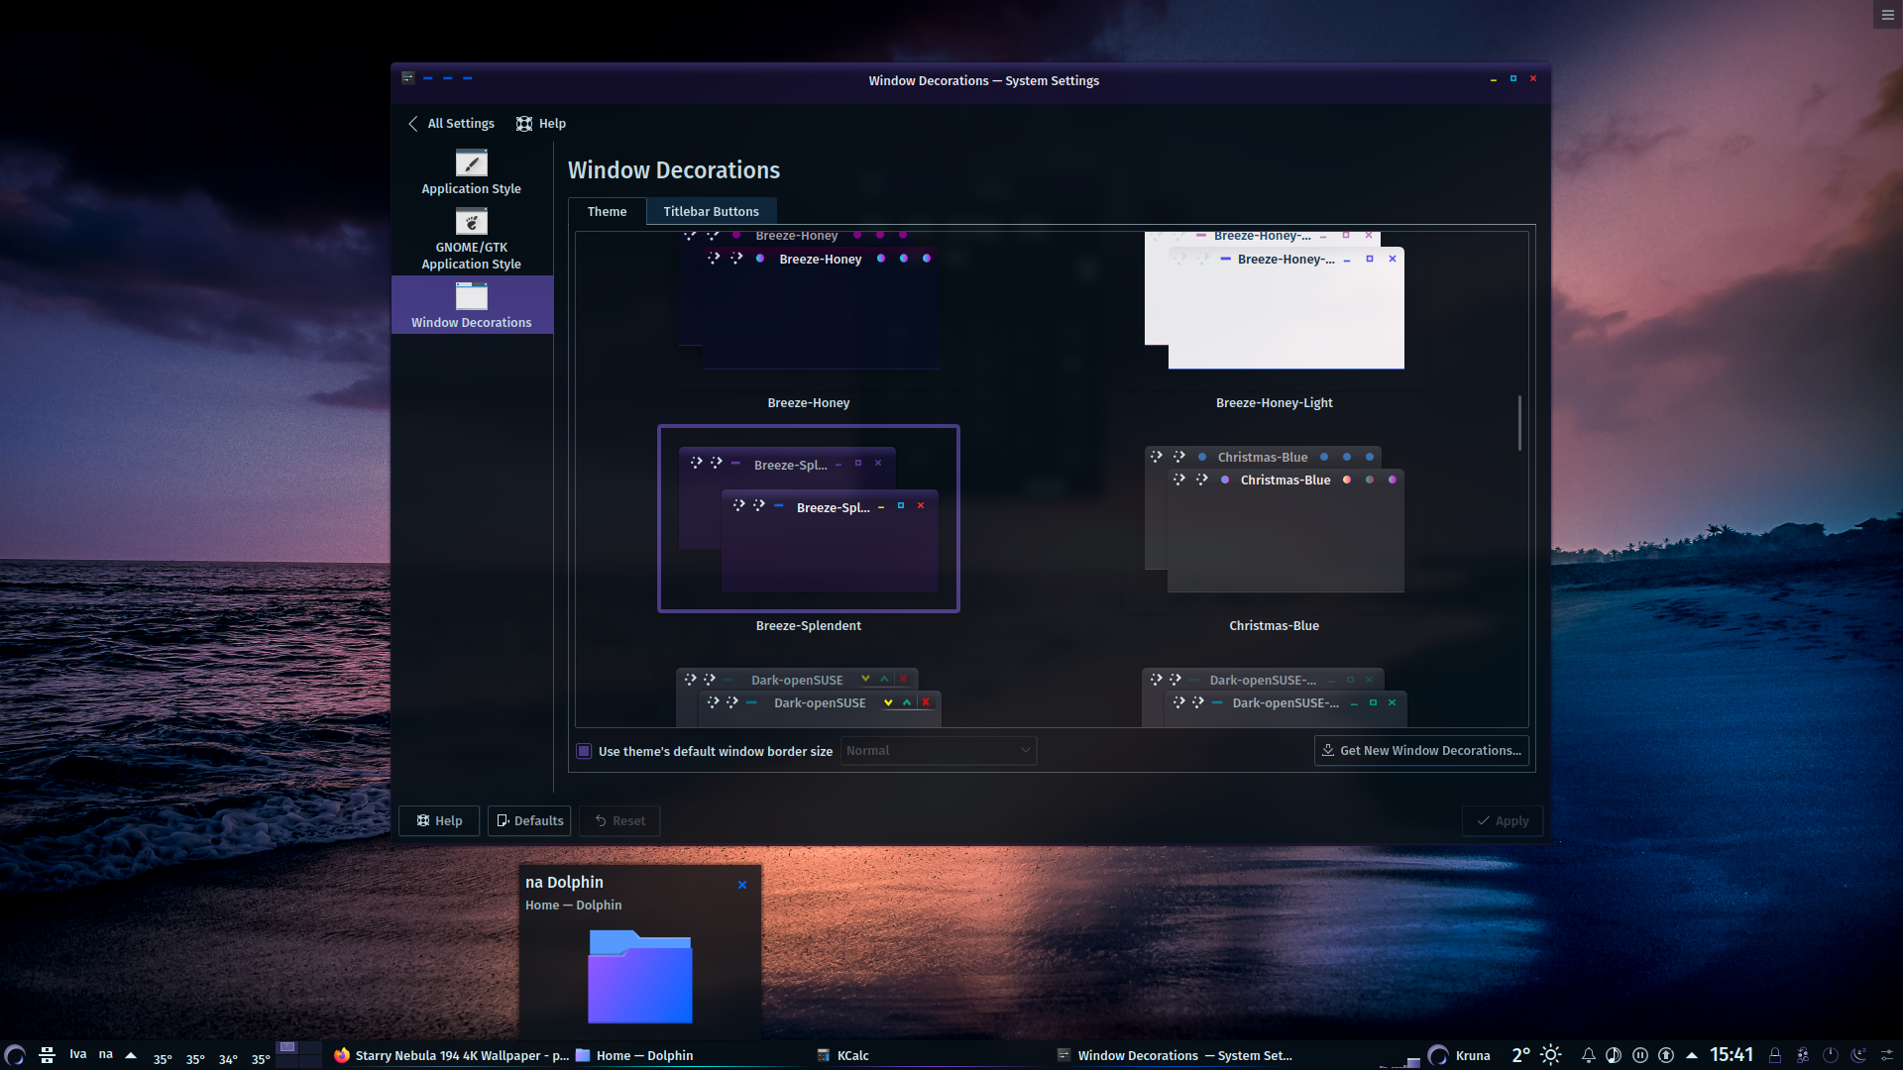Go back to All Settings
The image size is (1903, 1070).
pos(451,124)
